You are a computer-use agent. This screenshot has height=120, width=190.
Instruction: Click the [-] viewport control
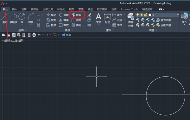click(x=2, y=41)
